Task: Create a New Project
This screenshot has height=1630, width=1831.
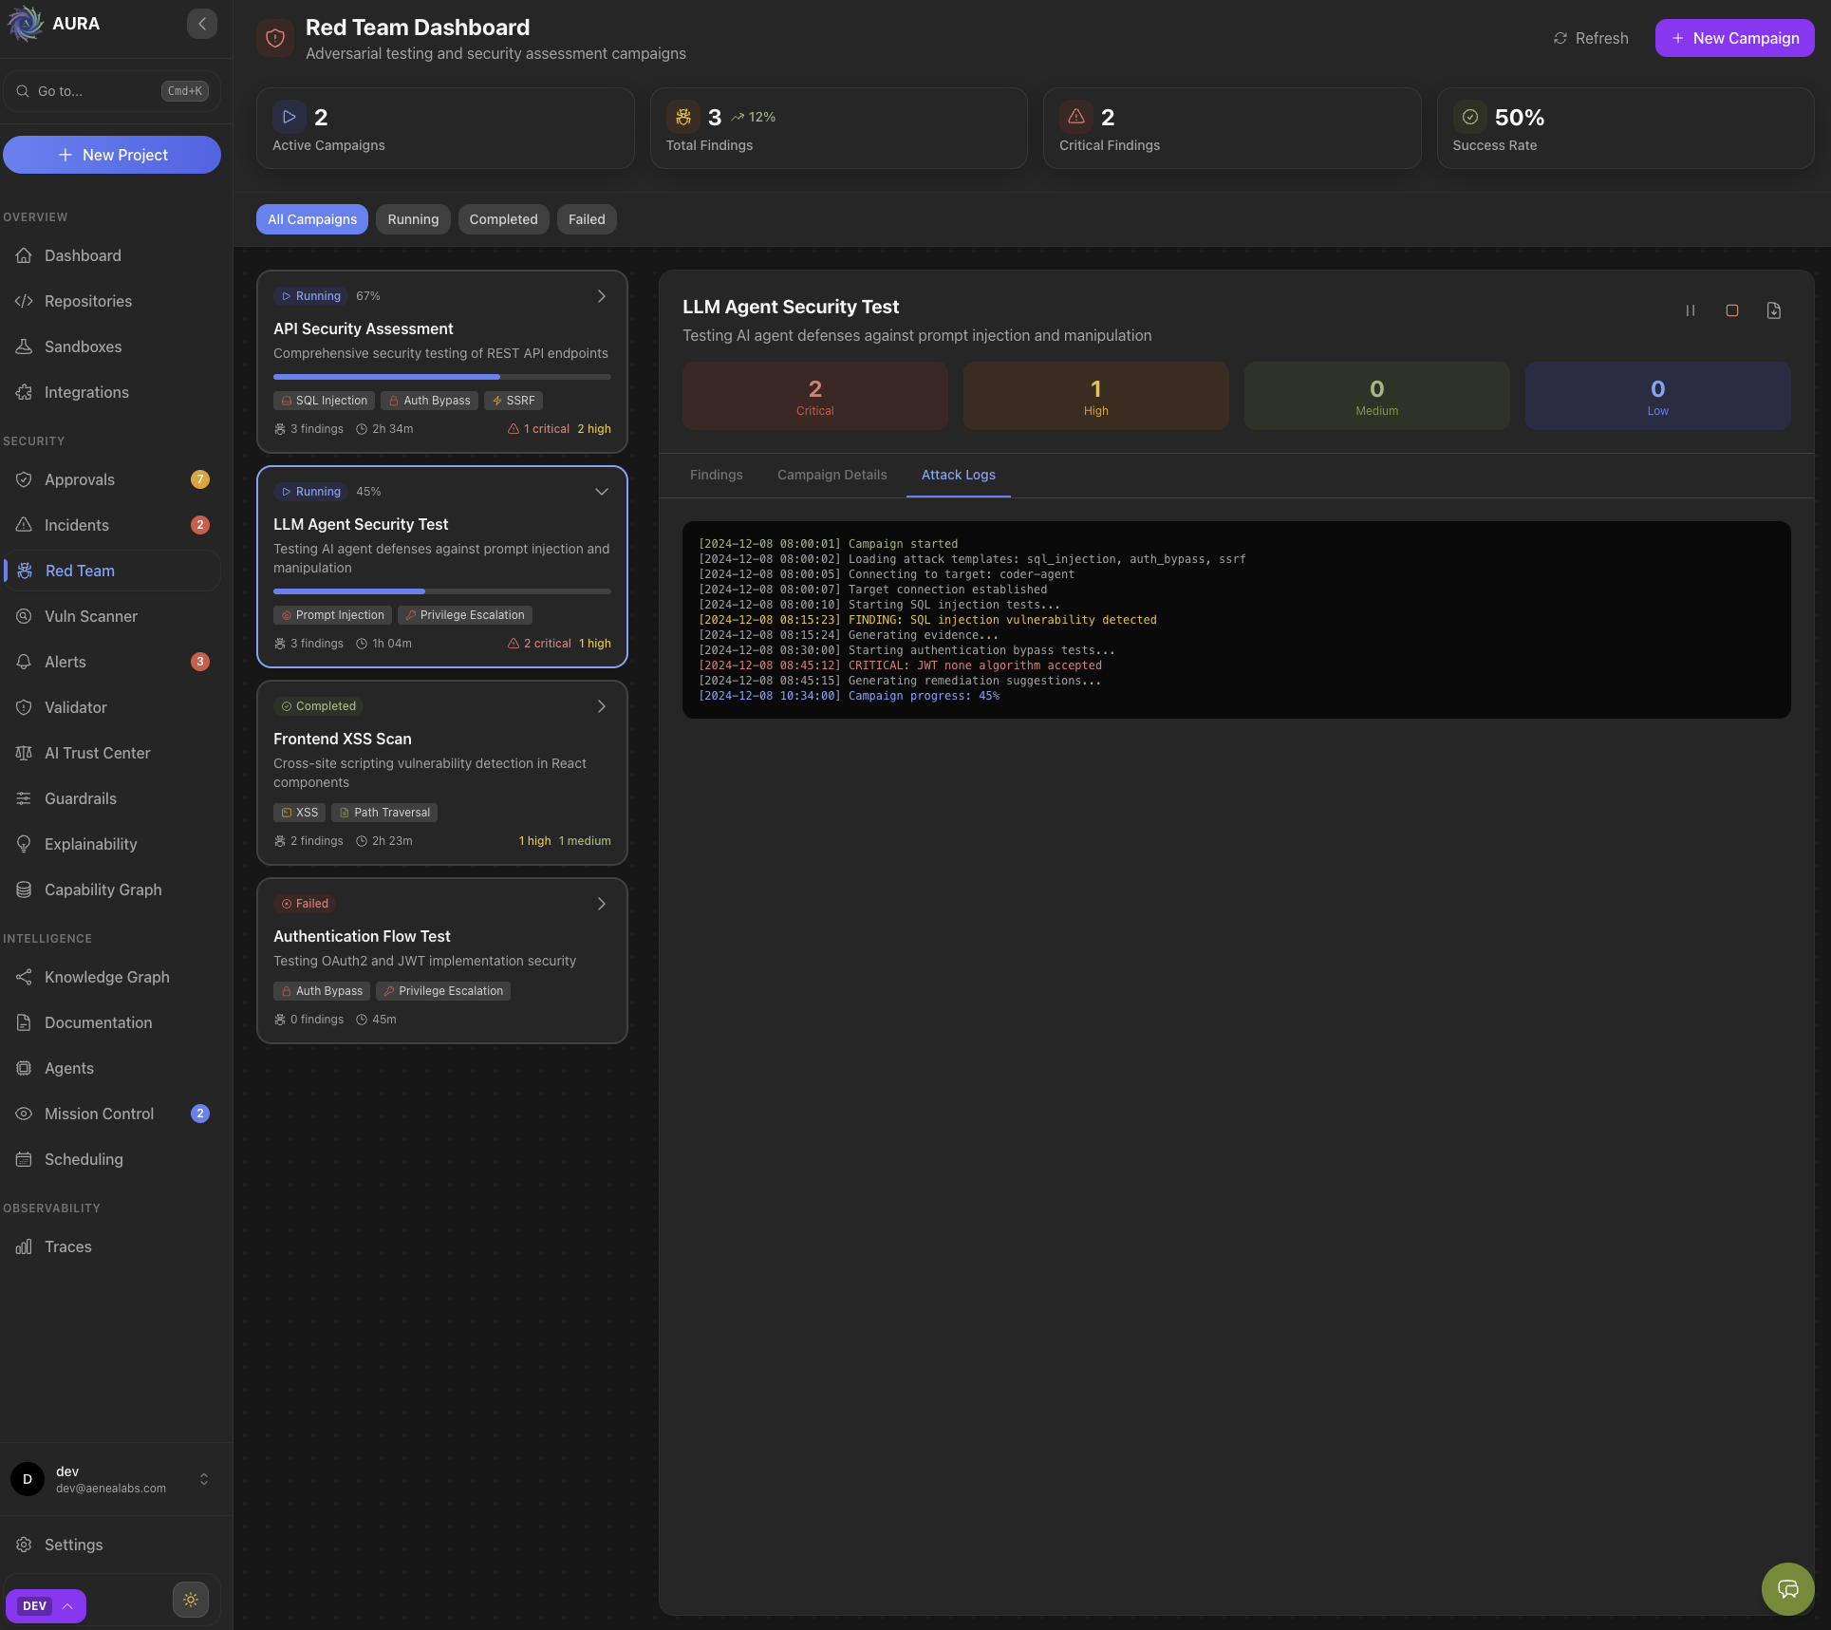Action: (112, 155)
